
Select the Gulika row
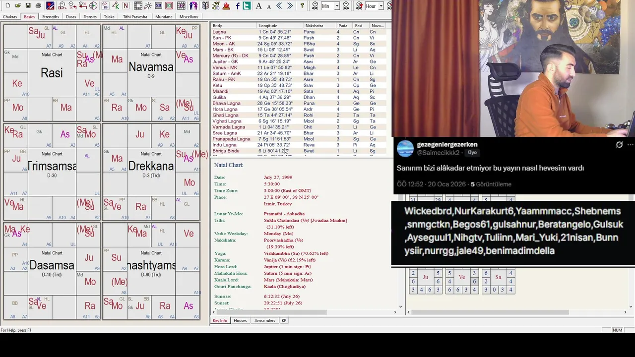coord(298,97)
